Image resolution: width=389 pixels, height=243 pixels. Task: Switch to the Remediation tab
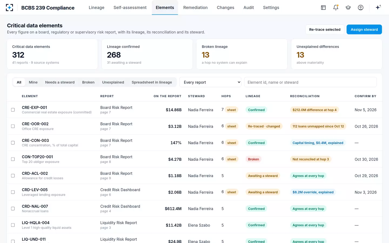click(195, 8)
